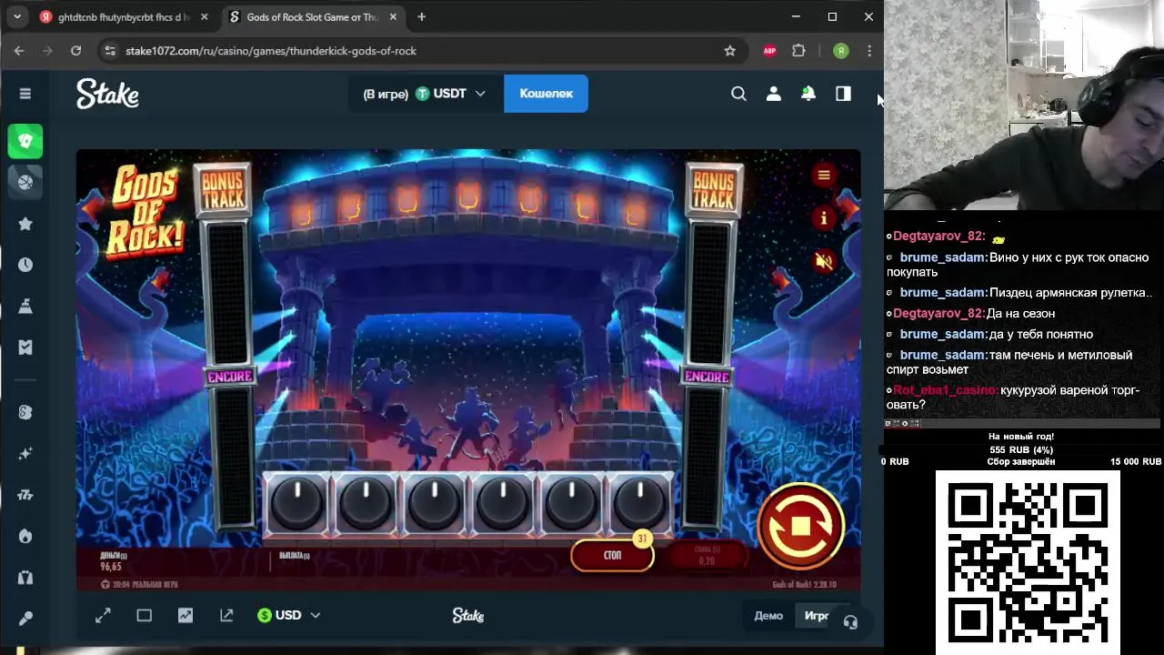Open the Sports basketball section icon
The width and height of the screenshot is (1164, 655).
coord(25,182)
